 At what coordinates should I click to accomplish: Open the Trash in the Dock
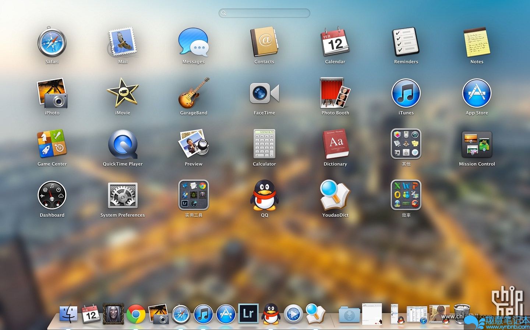462,314
